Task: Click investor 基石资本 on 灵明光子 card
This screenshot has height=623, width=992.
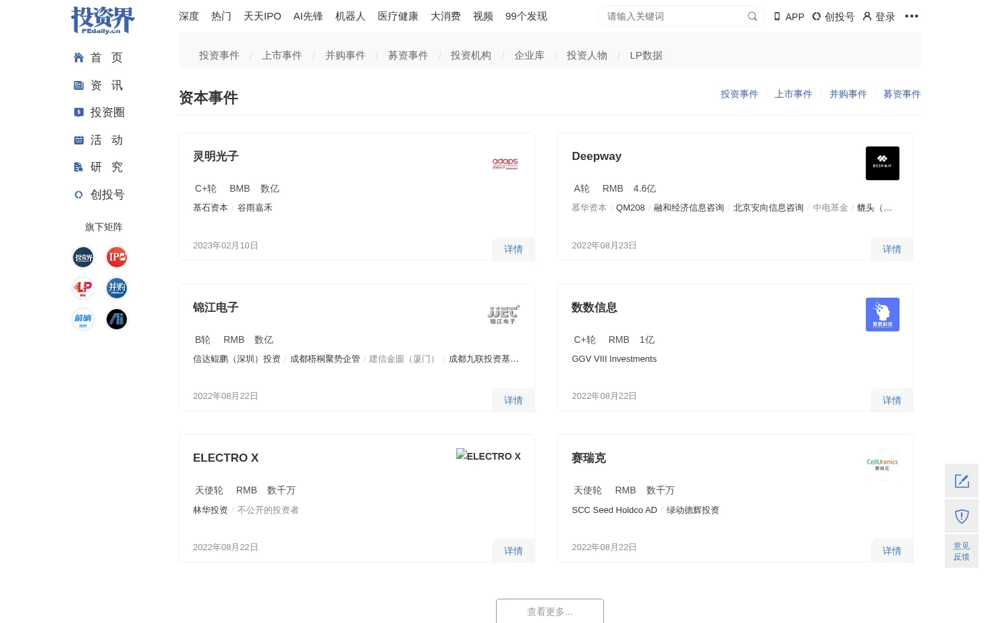Action: tap(211, 208)
